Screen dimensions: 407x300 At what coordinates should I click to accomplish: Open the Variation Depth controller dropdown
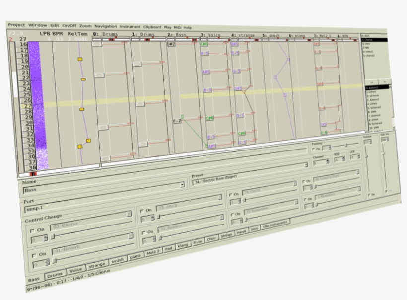click(357, 172)
